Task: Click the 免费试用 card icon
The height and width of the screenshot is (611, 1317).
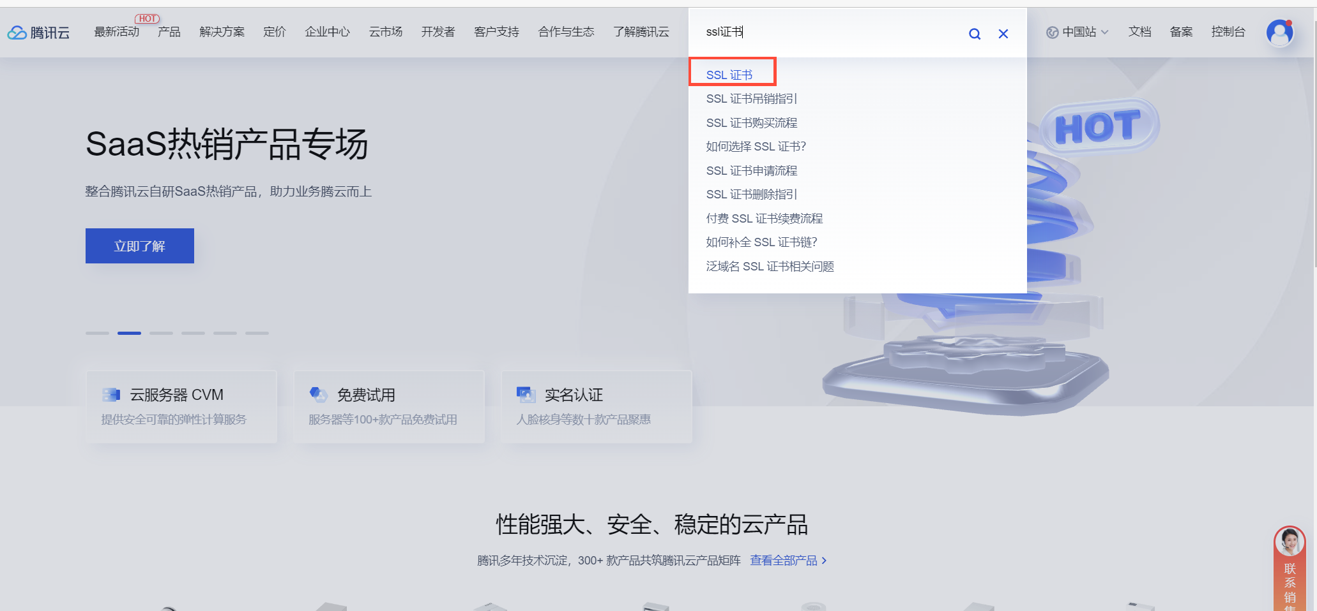Action: pyautogui.click(x=318, y=395)
